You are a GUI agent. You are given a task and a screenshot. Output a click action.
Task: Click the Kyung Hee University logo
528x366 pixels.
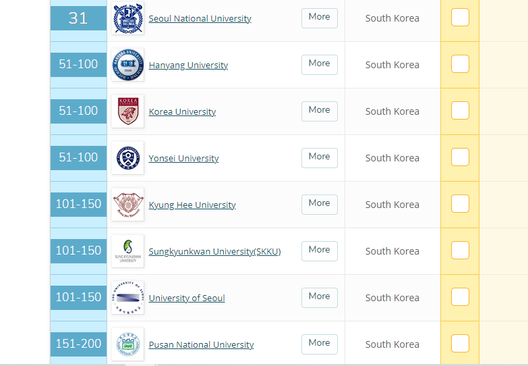[127, 204]
